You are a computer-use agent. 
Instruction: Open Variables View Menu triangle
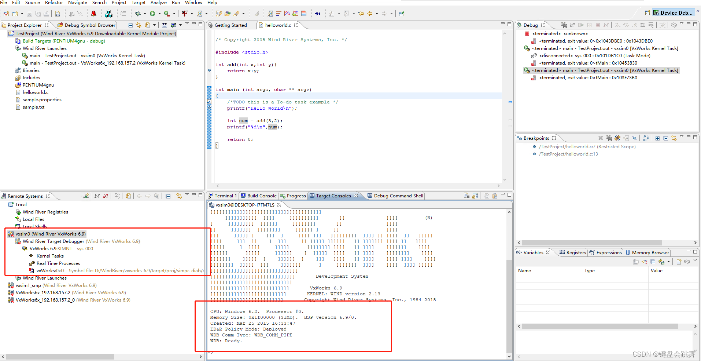[x=695, y=260]
